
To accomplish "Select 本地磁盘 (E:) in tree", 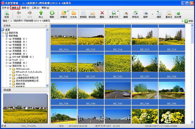I will tap(19, 45).
